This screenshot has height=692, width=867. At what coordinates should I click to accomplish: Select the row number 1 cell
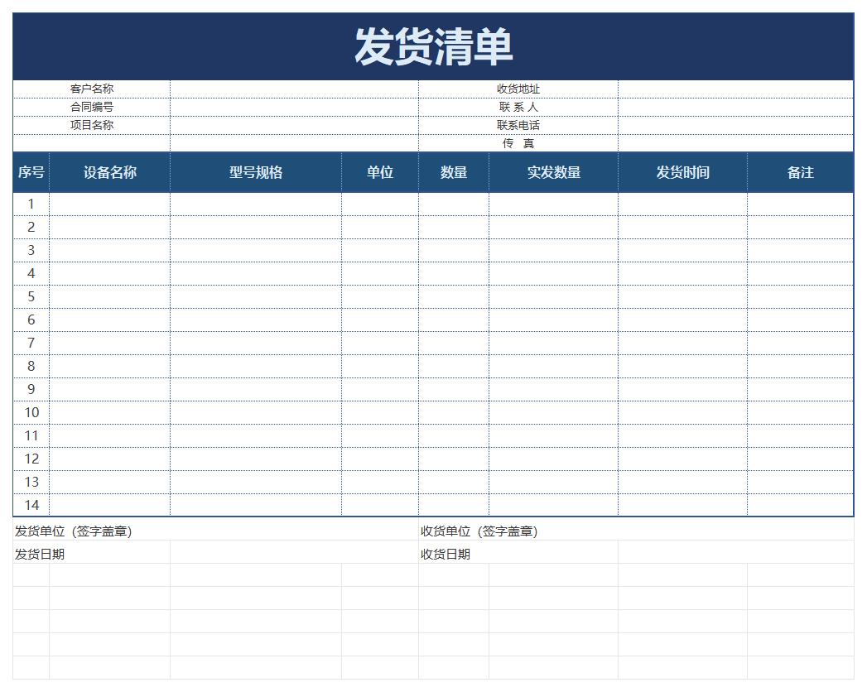pyautogui.click(x=31, y=204)
